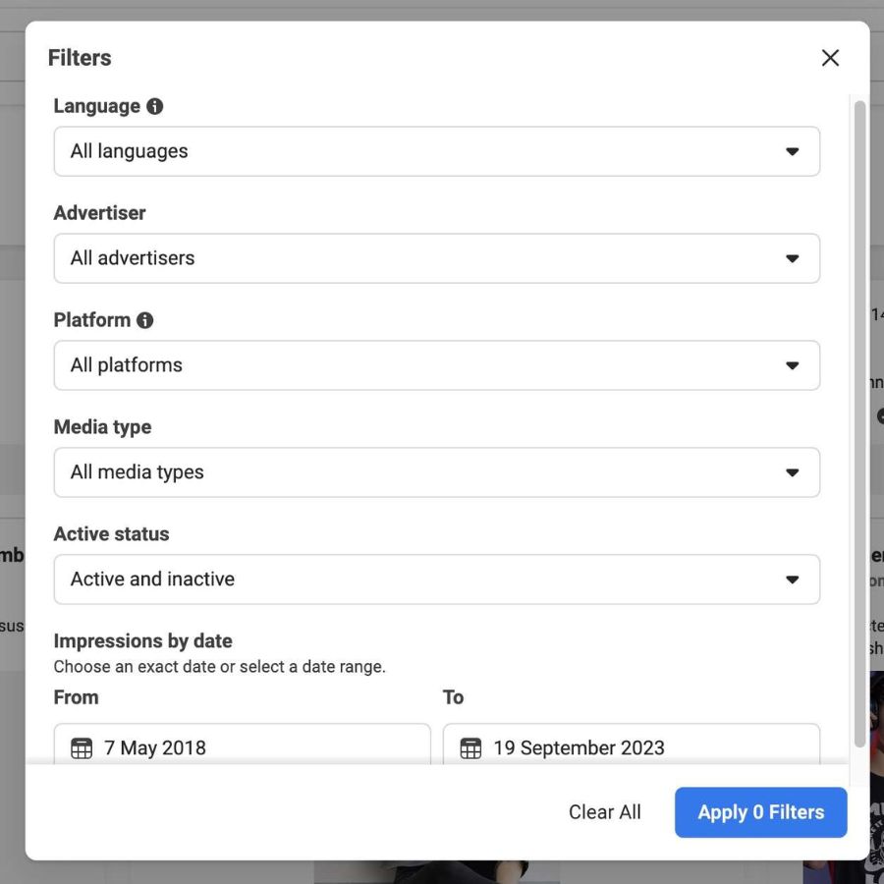Image resolution: width=884 pixels, height=884 pixels.
Task: Click calendar icon next to 19 September 2023
Action: tap(470, 748)
